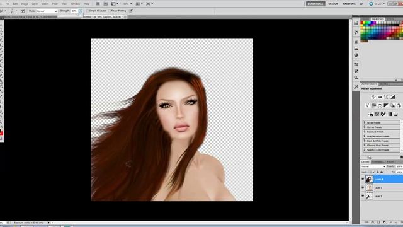Screen dimensions: 403x227
Task: Add a layer mask icon
Action: [x=378, y=222]
